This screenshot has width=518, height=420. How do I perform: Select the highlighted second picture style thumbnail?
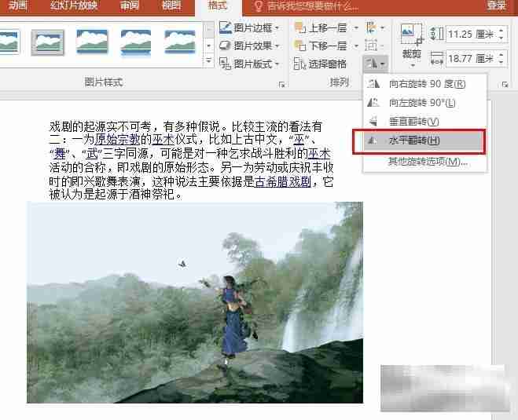click(x=48, y=42)
